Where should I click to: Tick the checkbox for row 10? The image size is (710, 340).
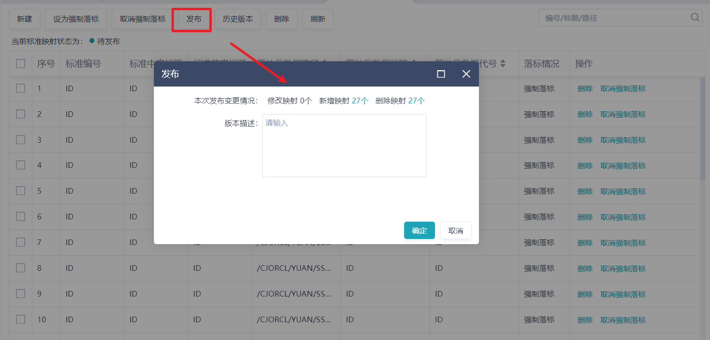tap(21, 319)
